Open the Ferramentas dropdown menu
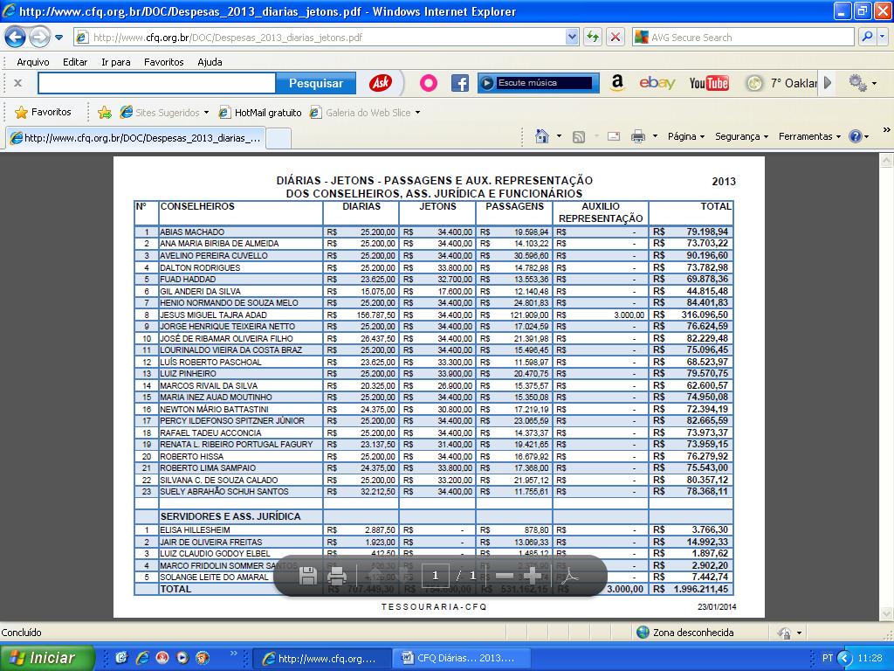Screen dimensions: 894x671 click(x=809, y=137)
